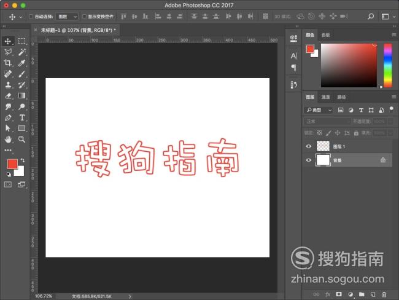The height and width of the screenshot is (300, 399).
Task: Enable Show Transform Controls checkbox
Action: [x=84, y=17]
